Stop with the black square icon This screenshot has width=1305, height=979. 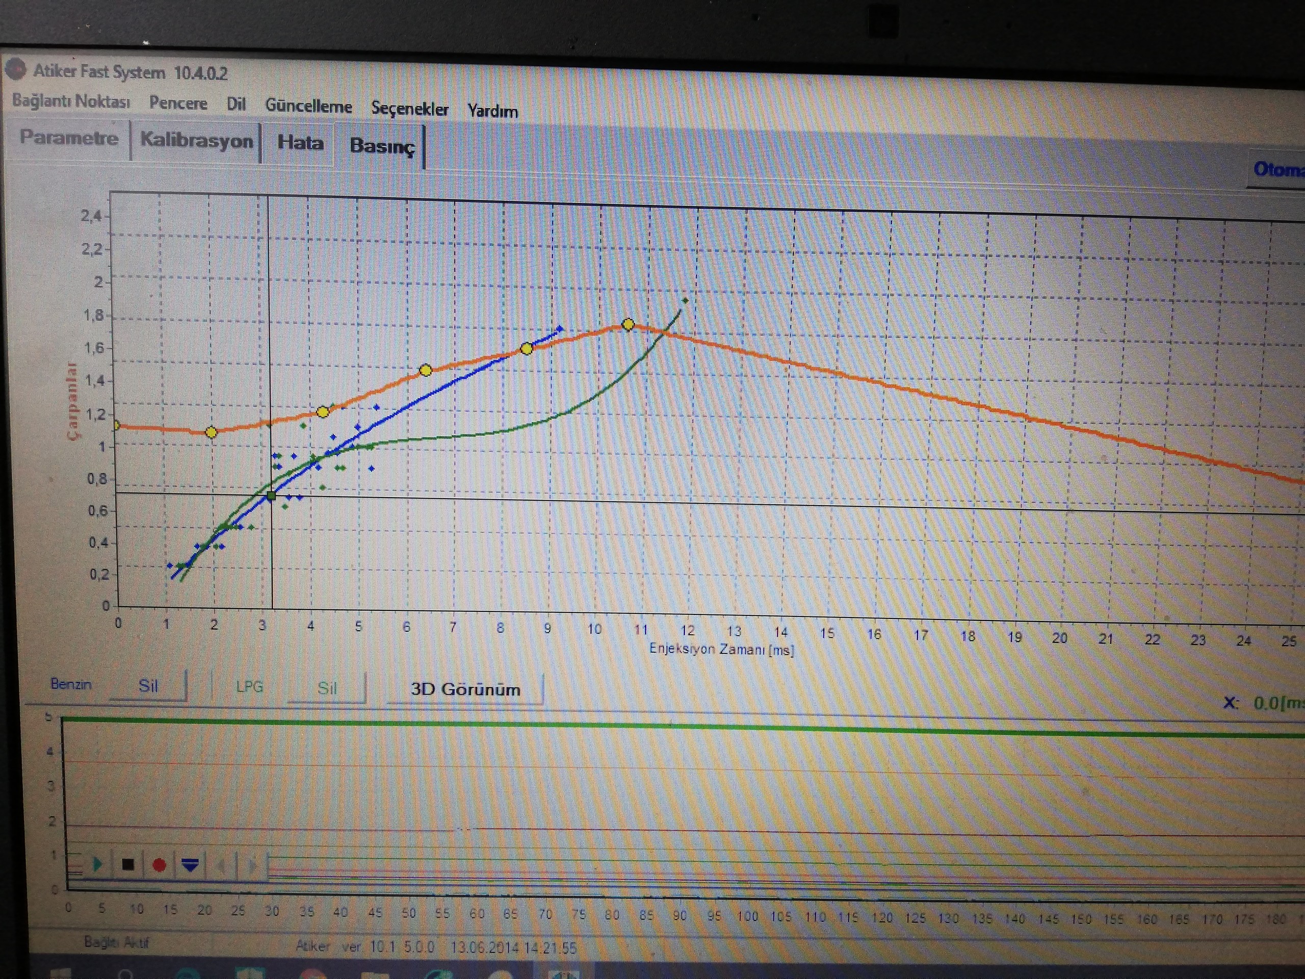[128, 865]
